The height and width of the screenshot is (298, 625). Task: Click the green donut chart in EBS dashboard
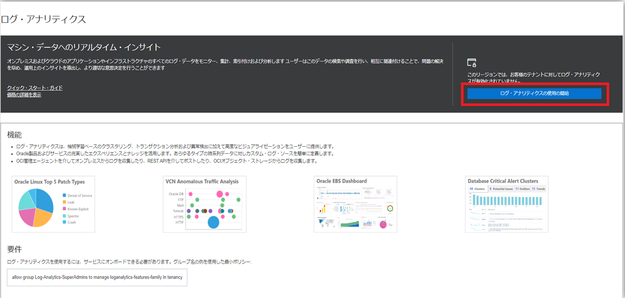point(390,208)
